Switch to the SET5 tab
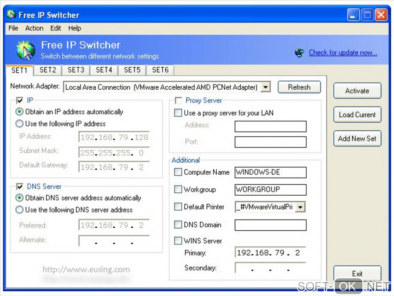Viewport: 394px width, 296px height. [x=132, y=70]
